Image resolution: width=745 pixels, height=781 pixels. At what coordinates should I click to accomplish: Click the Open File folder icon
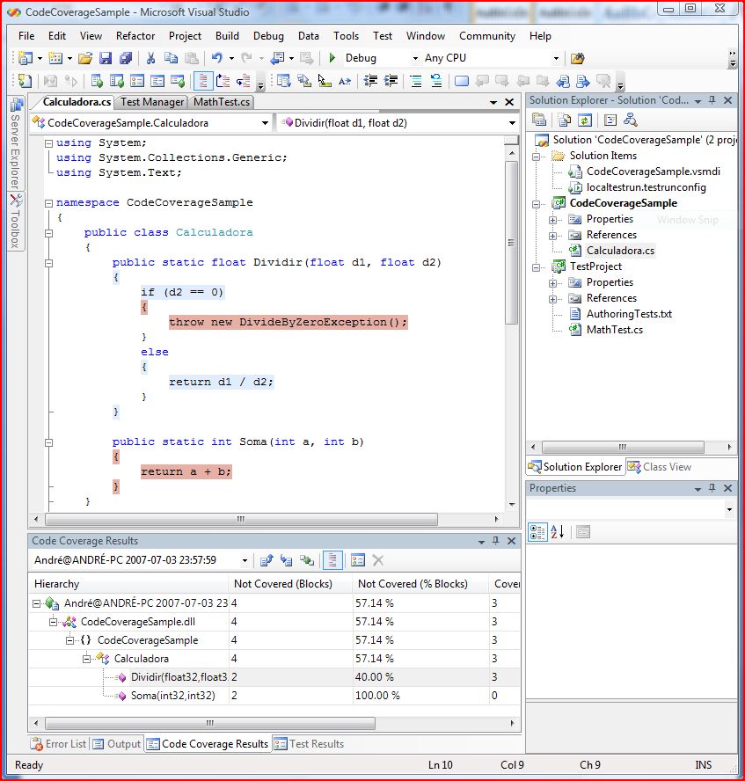point(85,58)
